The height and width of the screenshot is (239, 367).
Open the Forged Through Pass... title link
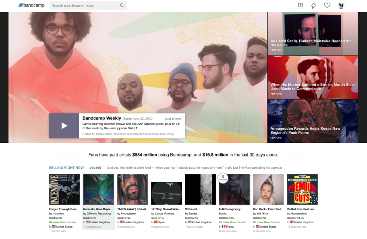(x=64, y=209)
